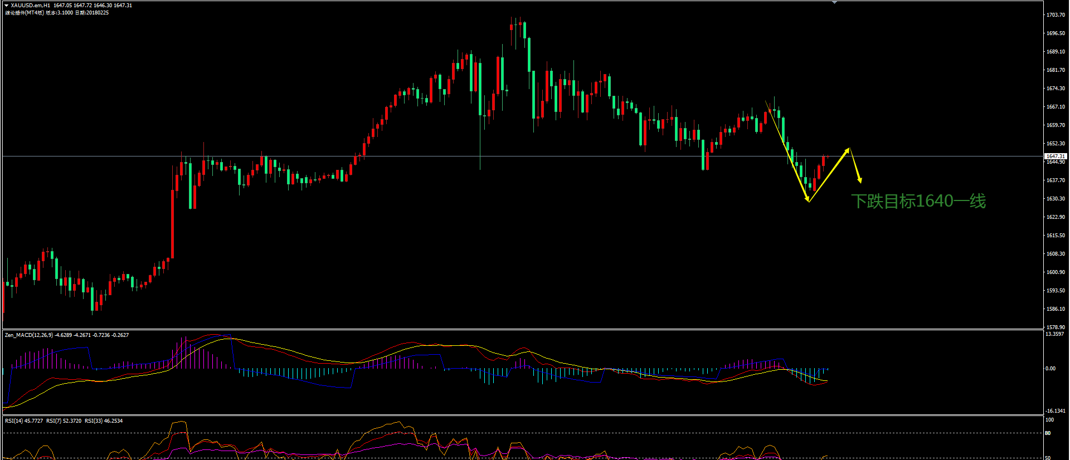Click the 1637.70 price scale value

coord(1056,180)
